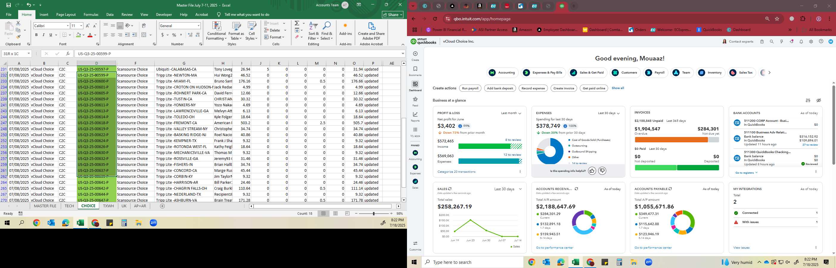The height and width of the screenshot is (268, 836).
Task: Click the Show all link
Action: coord(618,88)
